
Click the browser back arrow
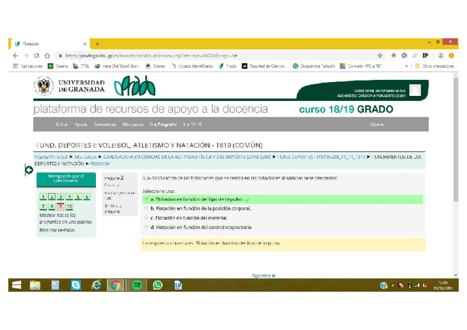(x=15, y=56)
